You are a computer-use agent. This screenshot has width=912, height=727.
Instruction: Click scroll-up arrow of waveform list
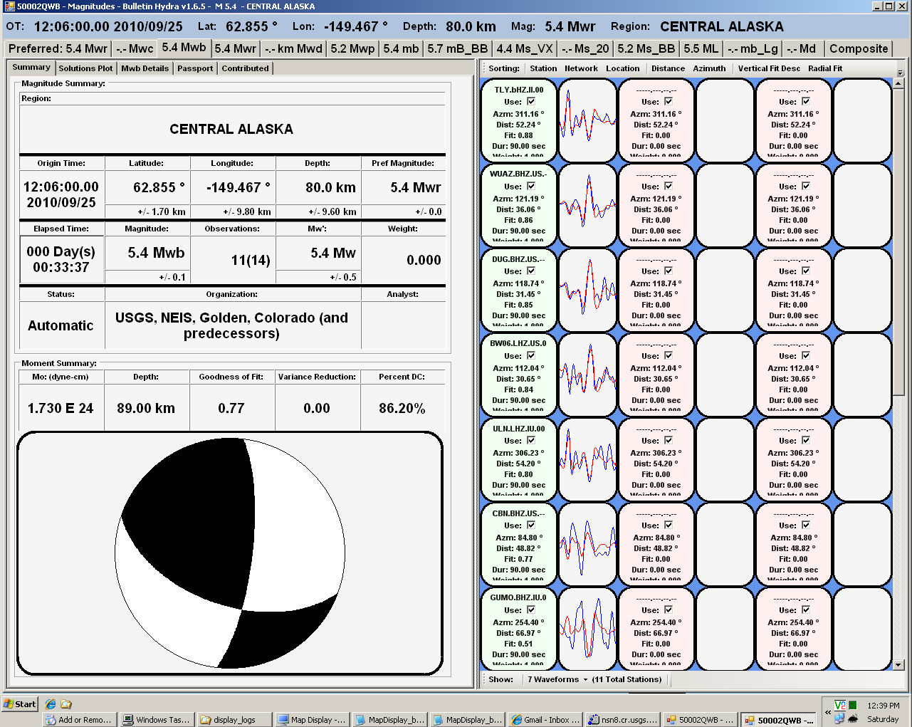click(x=898, y=83)
